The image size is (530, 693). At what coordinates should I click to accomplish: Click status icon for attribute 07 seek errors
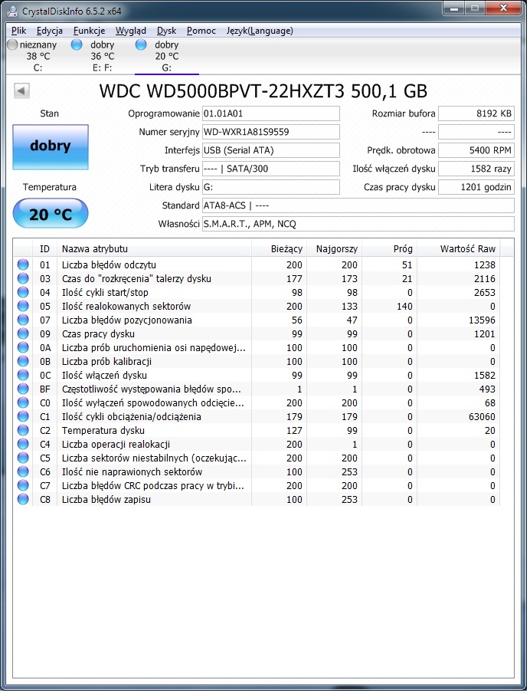(x=23, y=320)
